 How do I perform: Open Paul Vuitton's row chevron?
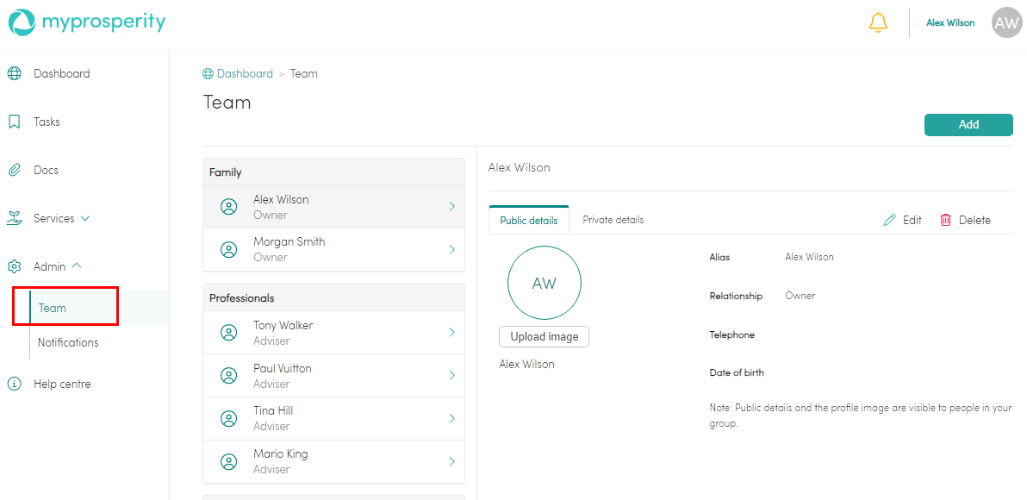point(451,376)
